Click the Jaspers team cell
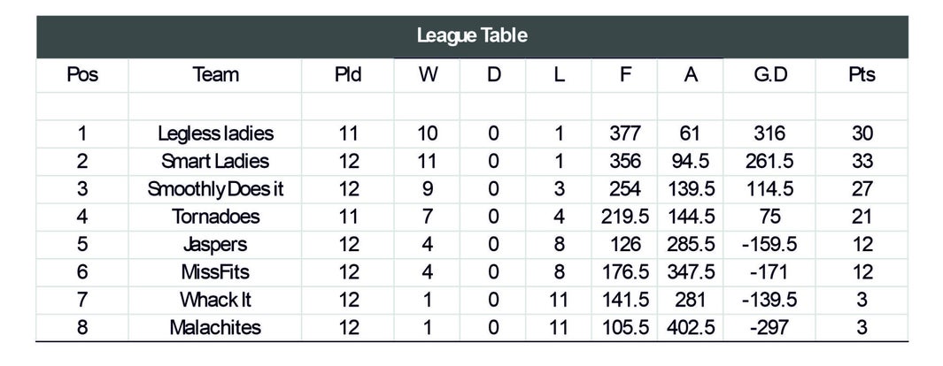This screenshot has width=943, height=366. 215,244
